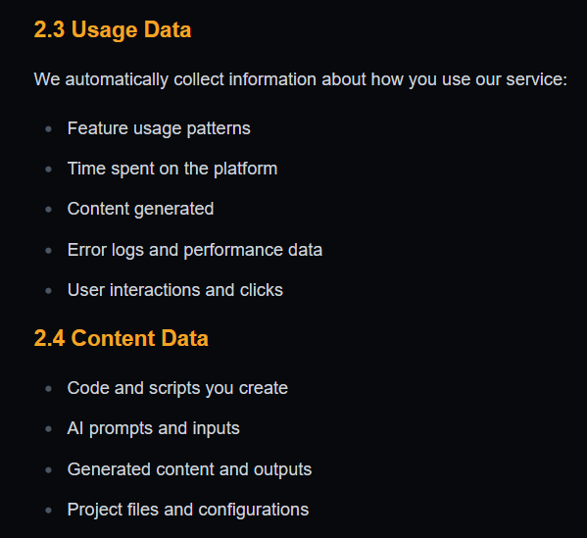Viewport: 587px width, 538px height.
Task: Click bullet before 'Content generated'
Action: click(x=48, y=210)
